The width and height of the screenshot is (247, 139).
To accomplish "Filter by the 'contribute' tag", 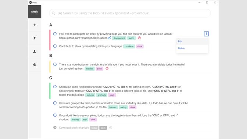I will (x=129, y=46).
